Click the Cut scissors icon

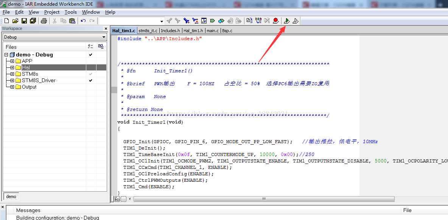[54, 20]
